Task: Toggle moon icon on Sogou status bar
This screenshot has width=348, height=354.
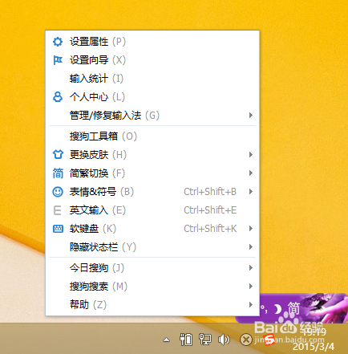Action: click(x=278, y=309)
